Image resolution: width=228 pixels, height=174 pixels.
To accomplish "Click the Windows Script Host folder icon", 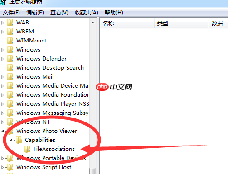I will 10,167.
